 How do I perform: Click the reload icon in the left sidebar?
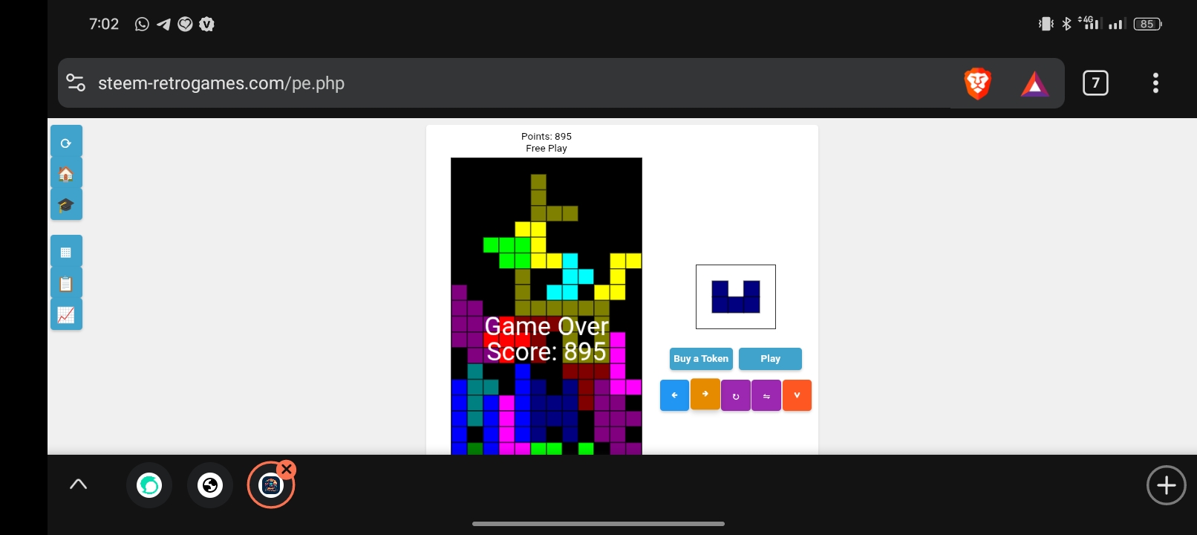[x=66, y=142]
